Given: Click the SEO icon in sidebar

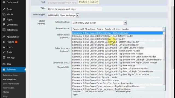Looking at the screenshot, I should coord(4,64).
